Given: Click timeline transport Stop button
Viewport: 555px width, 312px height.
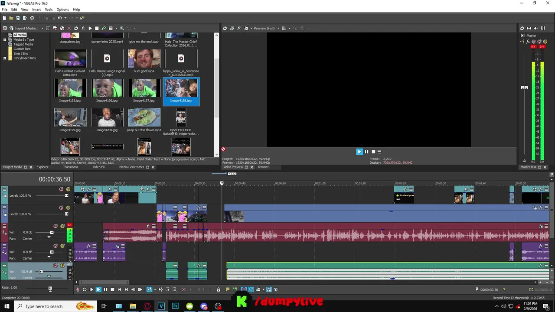Looking at the screenshot, I should point(112,289).
